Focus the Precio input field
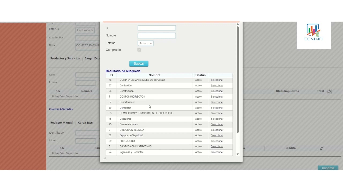The image size is (343, 192). coord(86,83)
